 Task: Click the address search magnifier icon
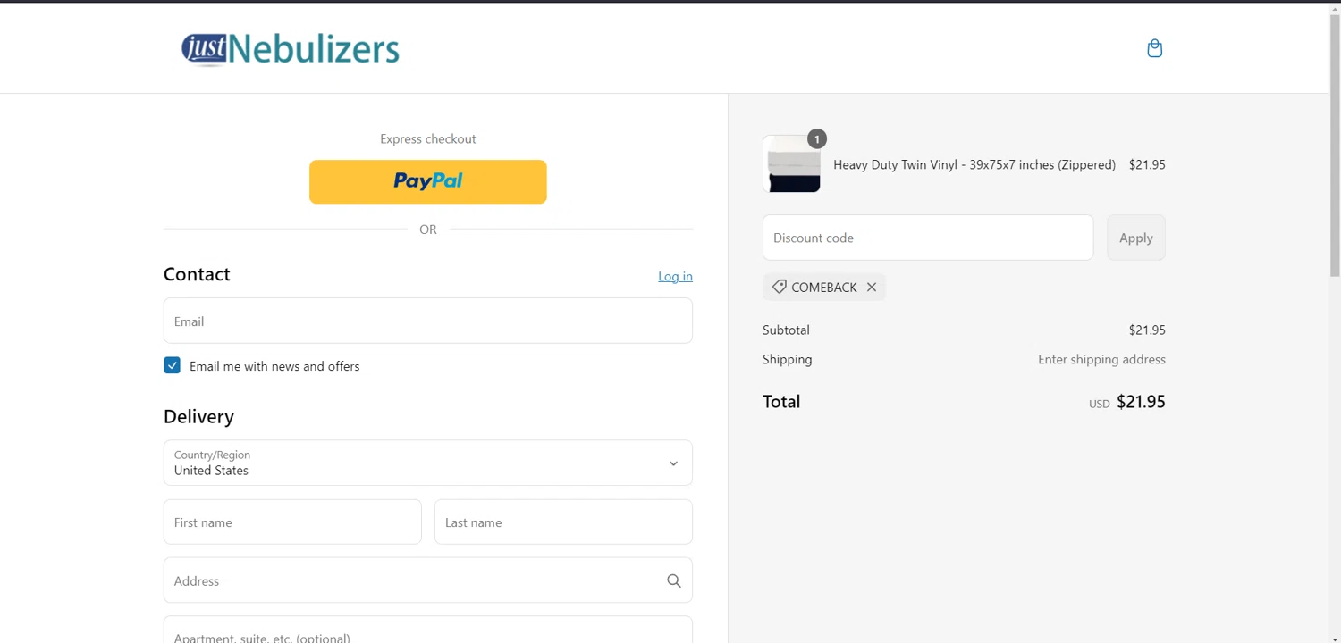674,580
